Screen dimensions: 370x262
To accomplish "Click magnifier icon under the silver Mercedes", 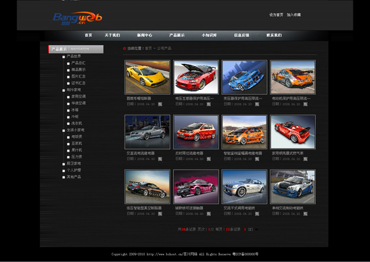I will point(160,159).
